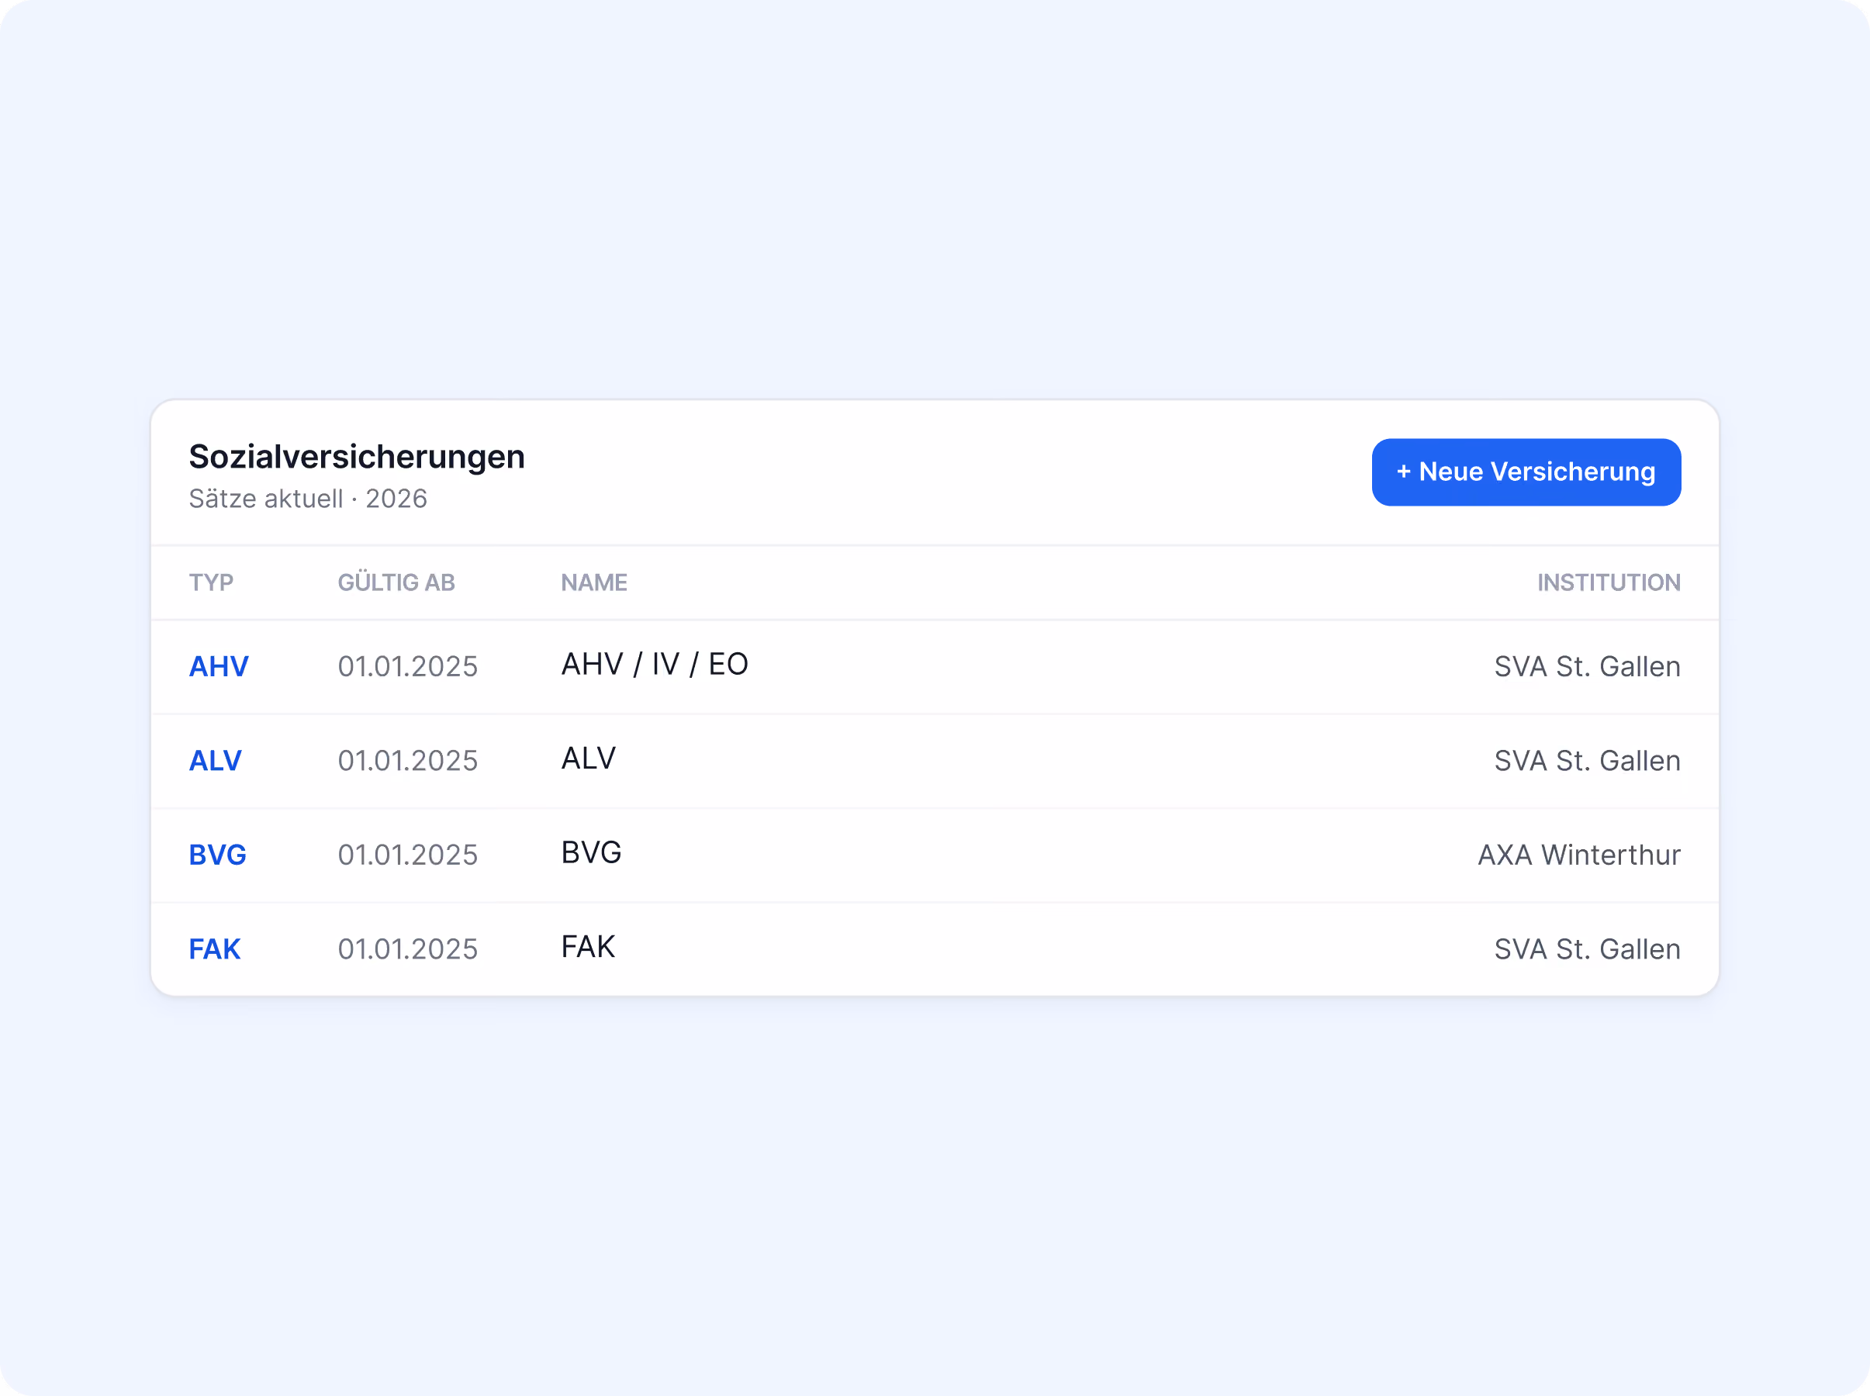The height and width of the screenshot is (1396, 1870).
Task: Select the NAME column header
Action: [x=594, y=582]
